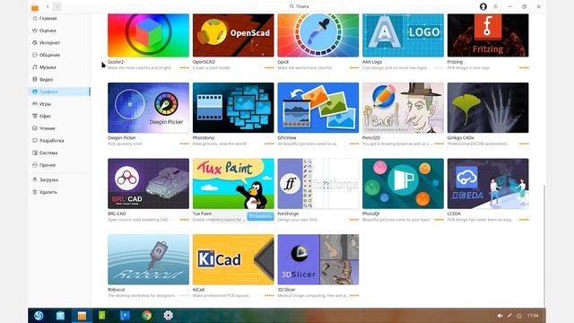Image resolution: width=574 pixels, height=323 pixels.
Task: Install Tux Paint with the blue button
Action: [260, 216]
